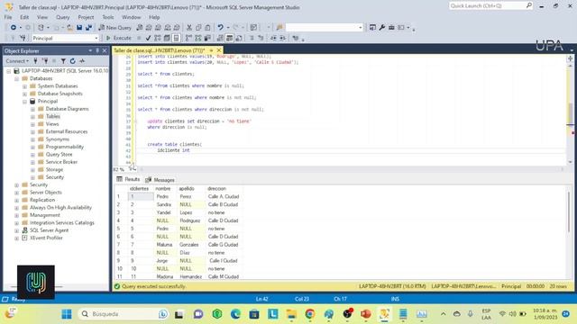Expand the System Databases node
Viewport: 577px width, 324px height.
[x=24, y=86]
